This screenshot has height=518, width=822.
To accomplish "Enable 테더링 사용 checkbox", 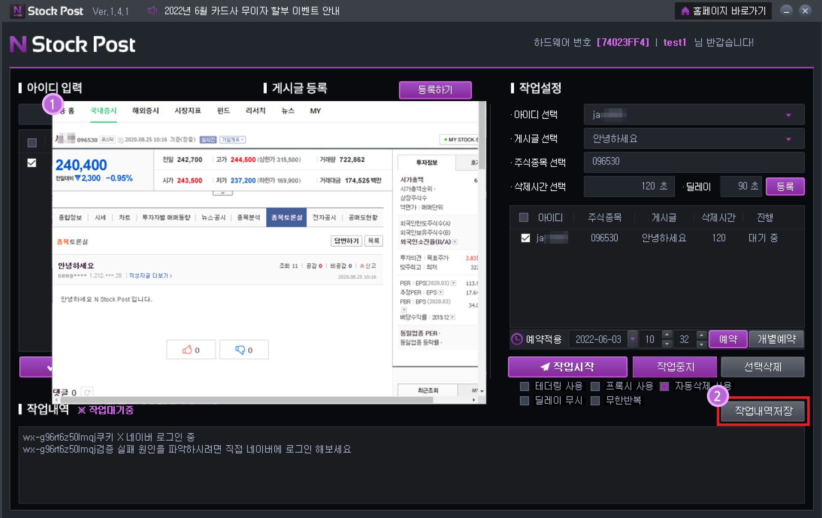I will (524, 386).
